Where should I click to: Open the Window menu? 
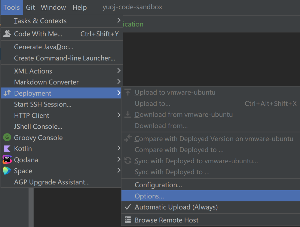pyautogui.click(x=53, y=8)
